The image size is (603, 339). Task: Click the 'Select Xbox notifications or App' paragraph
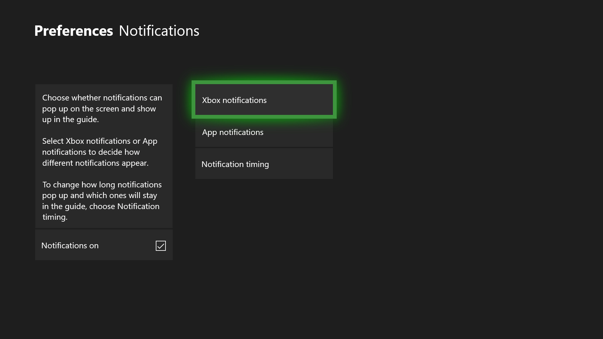tap(100, 152)
